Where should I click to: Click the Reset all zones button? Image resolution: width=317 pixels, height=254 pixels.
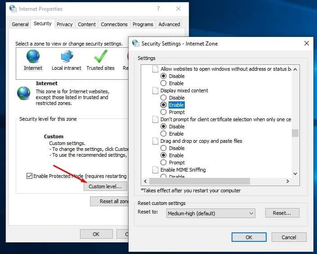(109, 201)
